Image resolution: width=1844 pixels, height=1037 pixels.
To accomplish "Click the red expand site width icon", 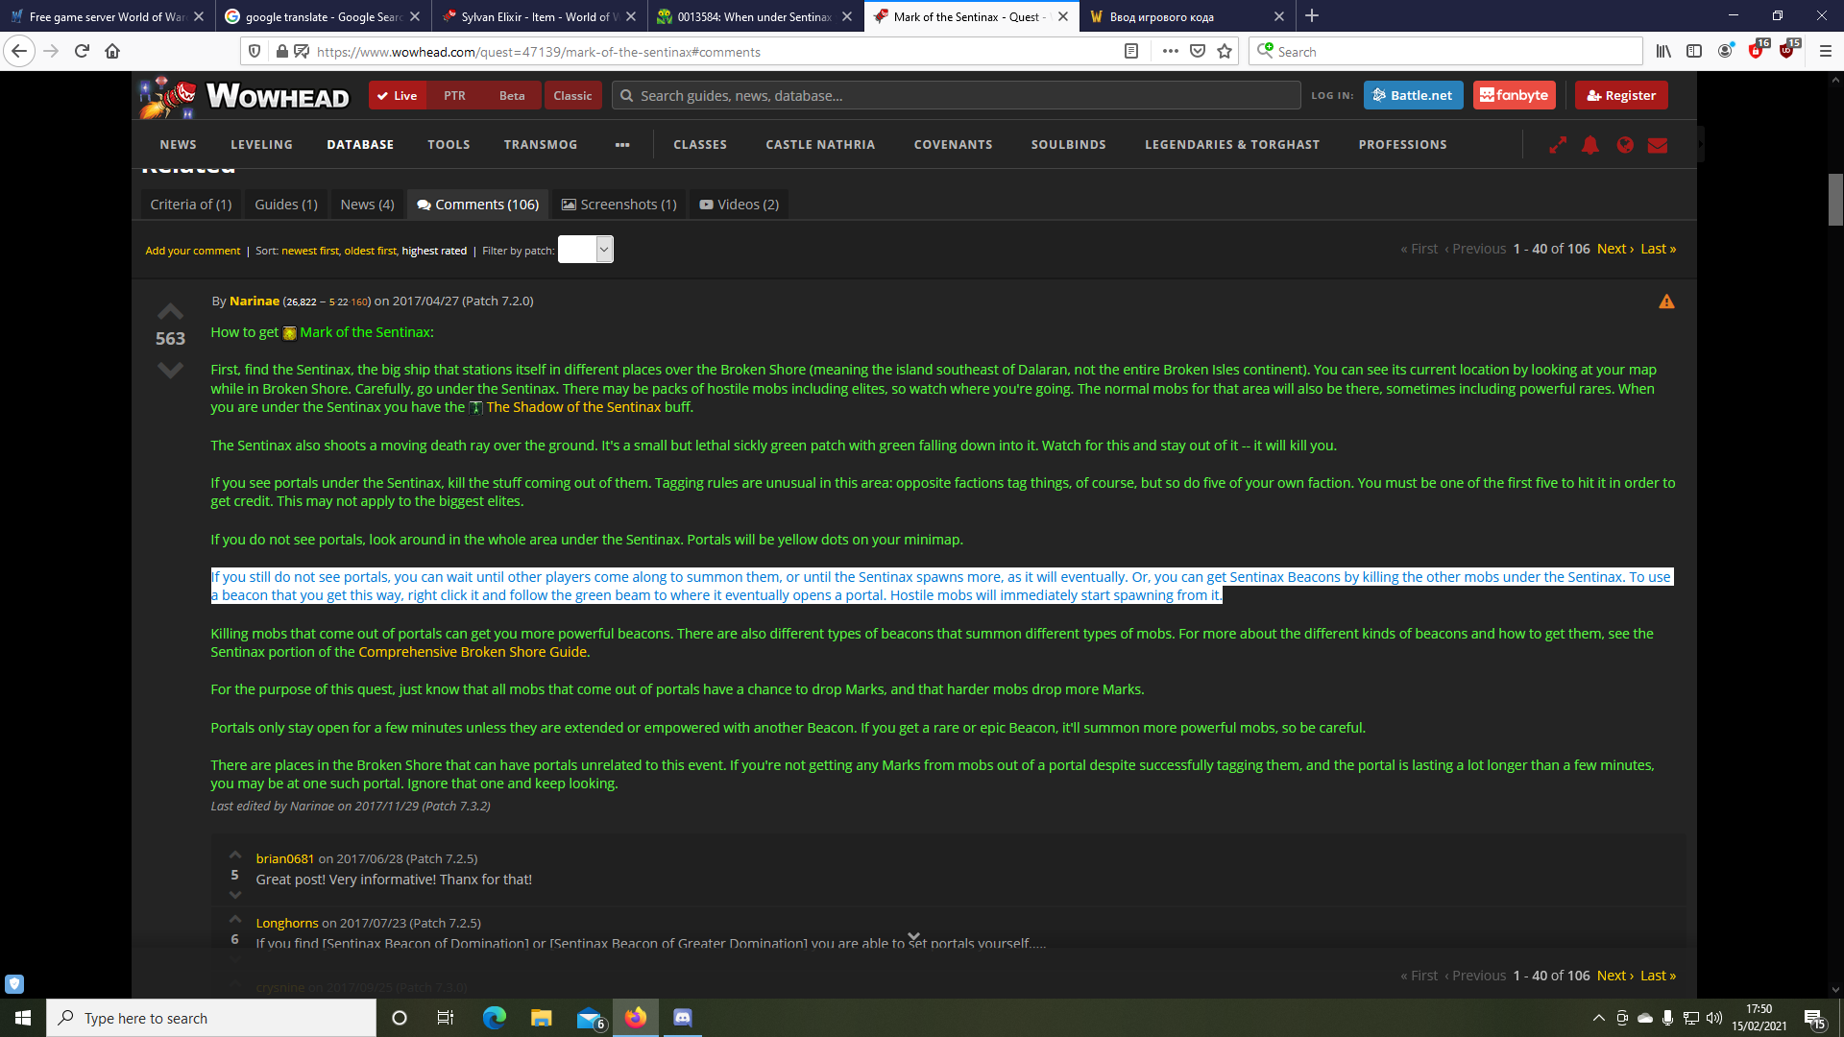I will coord(1558,145).
